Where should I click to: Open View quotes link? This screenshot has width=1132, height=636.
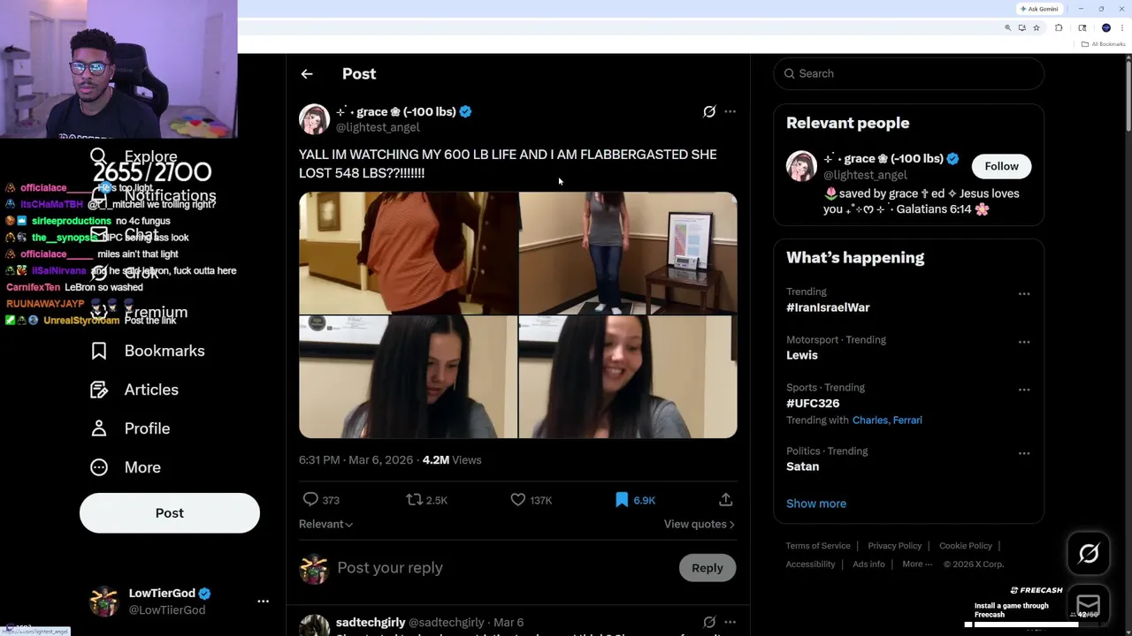click(700, 524)
